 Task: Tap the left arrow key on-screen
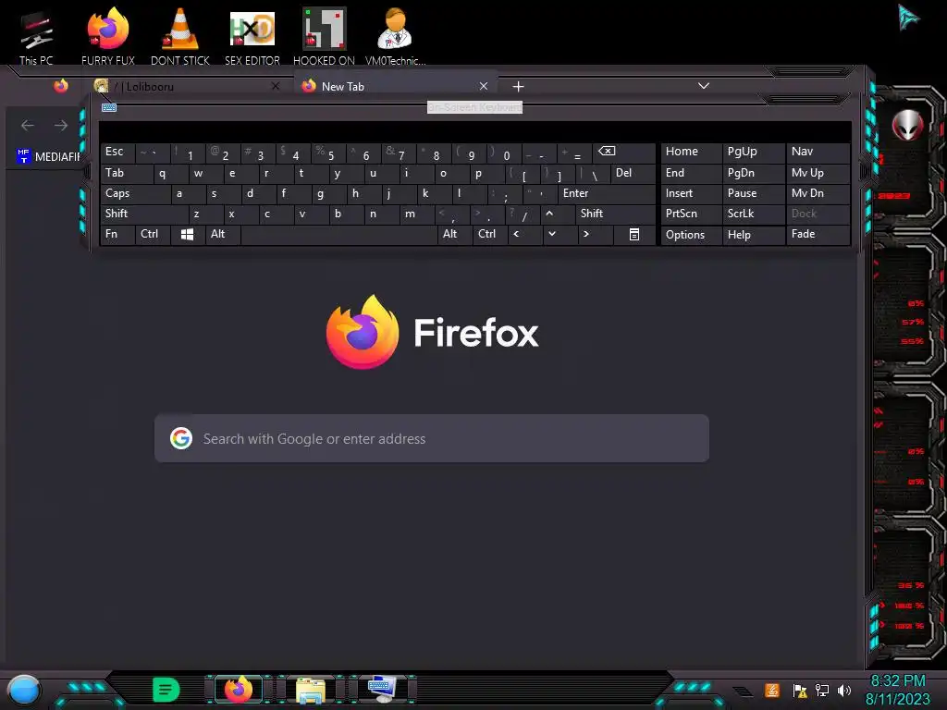pos(525,234)
